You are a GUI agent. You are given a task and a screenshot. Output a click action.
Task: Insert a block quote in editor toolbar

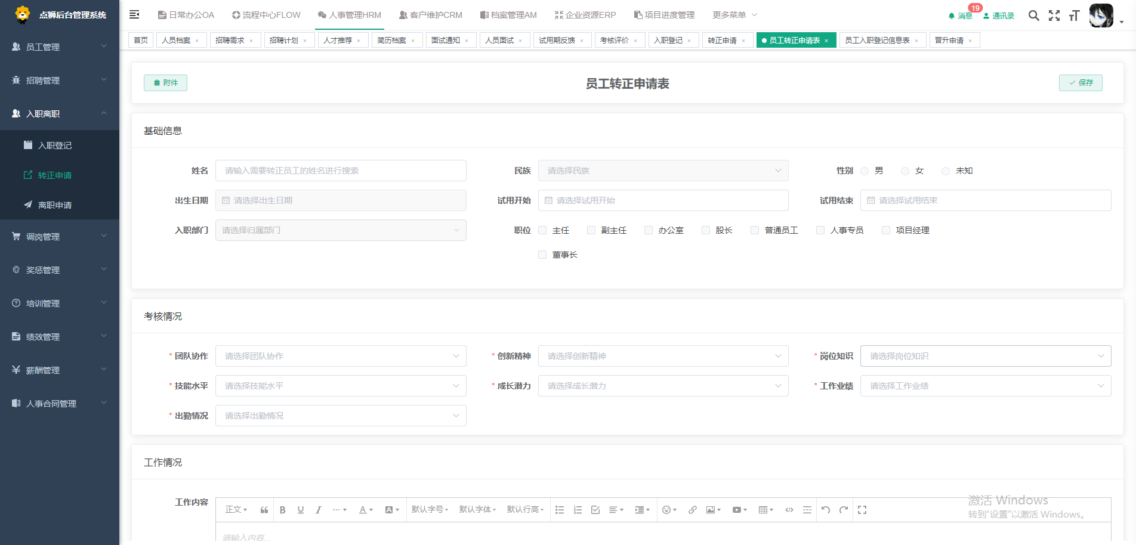pyautogui.click(x=264, y=510)
